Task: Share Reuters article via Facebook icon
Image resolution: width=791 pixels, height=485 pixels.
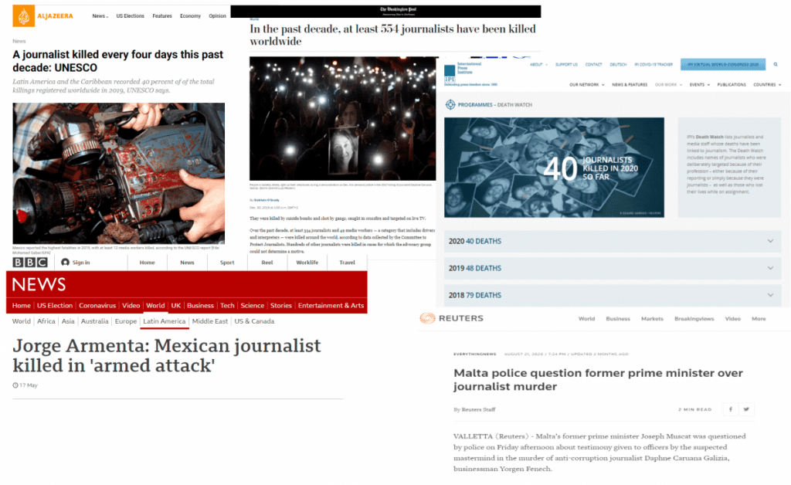Action: (731, 409)
